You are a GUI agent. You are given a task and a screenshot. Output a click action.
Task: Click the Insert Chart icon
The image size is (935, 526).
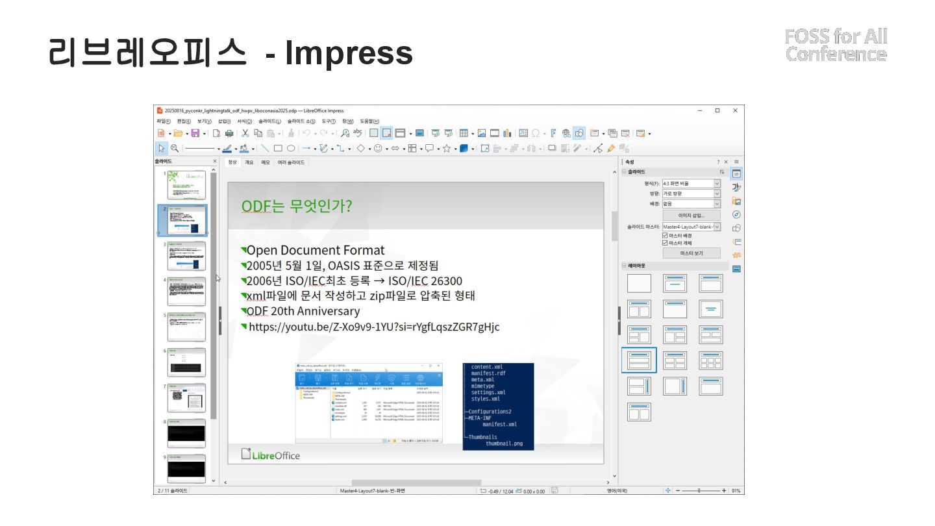[x=507, y=133]
